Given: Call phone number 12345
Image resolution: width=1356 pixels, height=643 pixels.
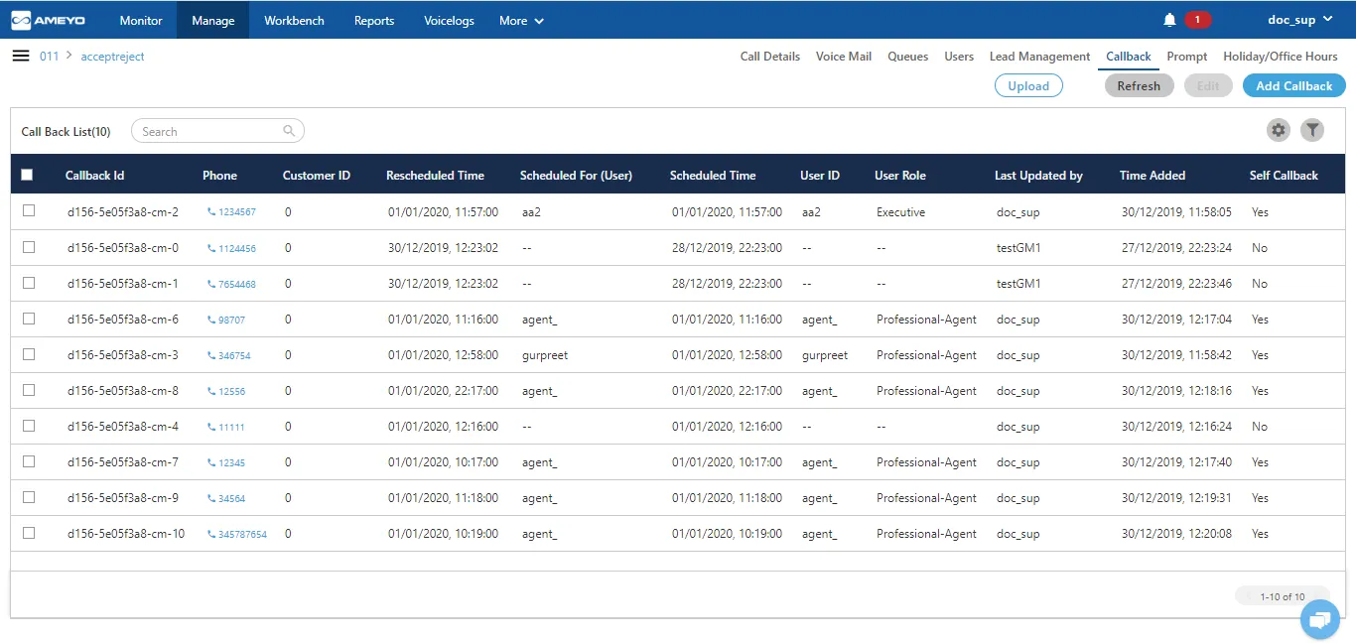Looking at the screenshot, I should [x=226, y=462].
